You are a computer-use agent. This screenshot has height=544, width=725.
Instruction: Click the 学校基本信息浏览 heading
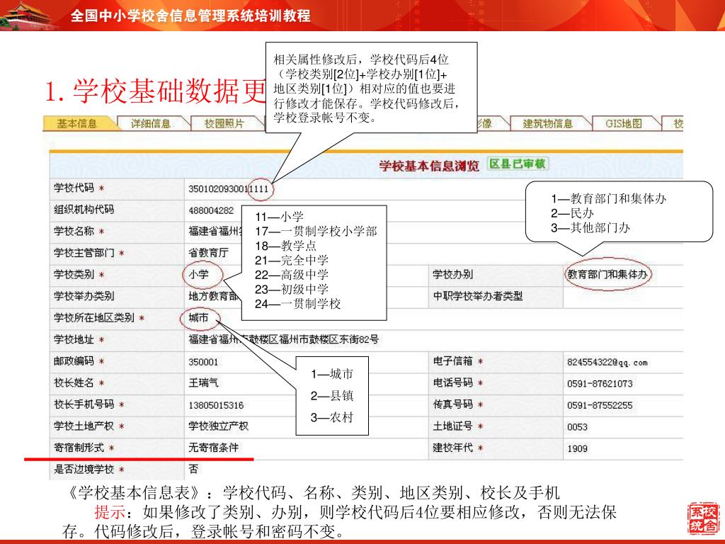(x=428, y=166)
